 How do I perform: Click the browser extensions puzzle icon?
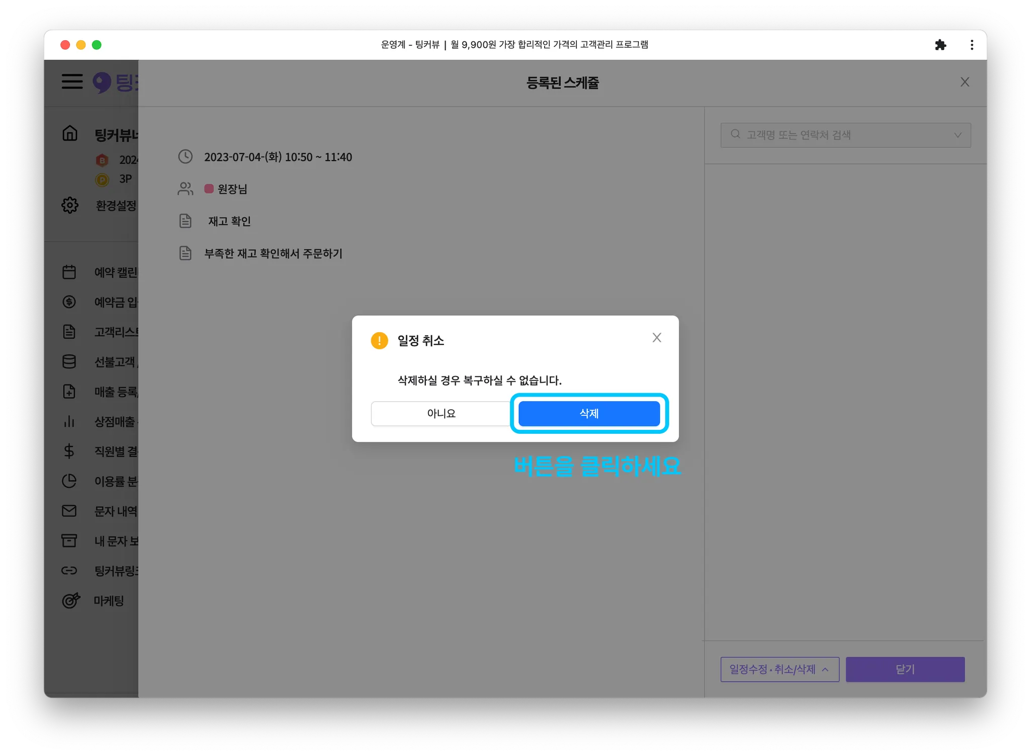[x=940, y=45]
